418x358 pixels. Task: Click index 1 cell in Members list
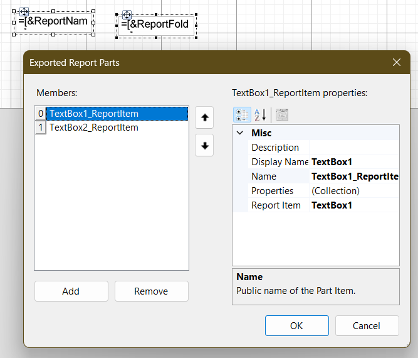[41, 127]
